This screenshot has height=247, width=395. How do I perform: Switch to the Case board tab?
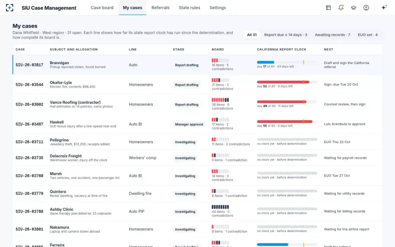point(102,8)
